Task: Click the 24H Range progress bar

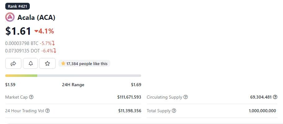Action: click(73, 76)
